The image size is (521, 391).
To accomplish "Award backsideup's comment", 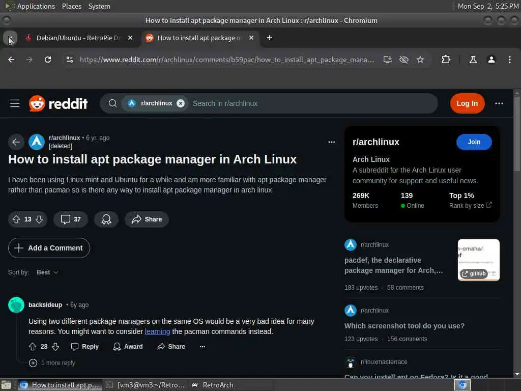I will coord(128,347).
